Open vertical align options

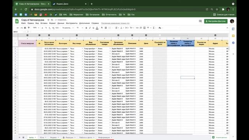(122, 28)
